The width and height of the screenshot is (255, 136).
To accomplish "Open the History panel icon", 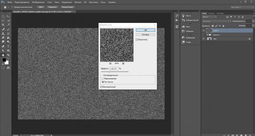I will (x=177, y=16).
